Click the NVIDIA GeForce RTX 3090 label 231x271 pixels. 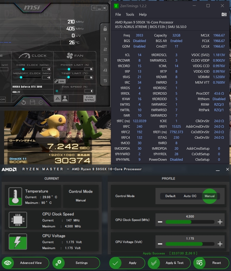point(27,87)
